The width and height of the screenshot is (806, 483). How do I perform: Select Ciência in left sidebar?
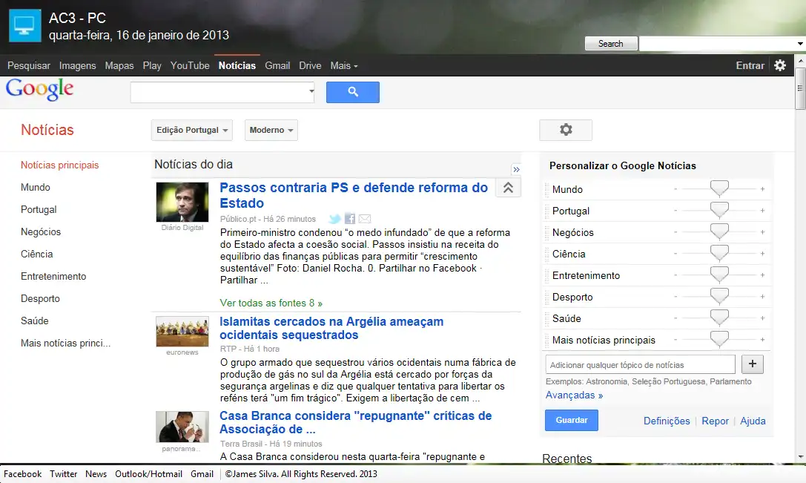36,254
